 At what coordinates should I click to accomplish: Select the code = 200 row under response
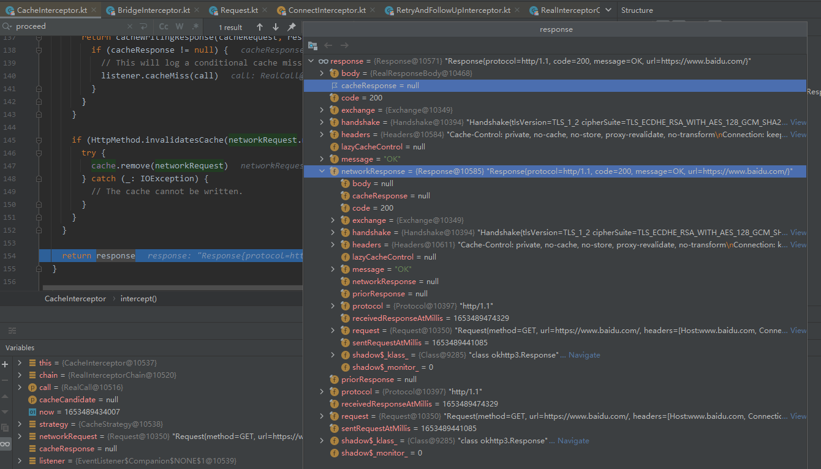pos(555,98)
